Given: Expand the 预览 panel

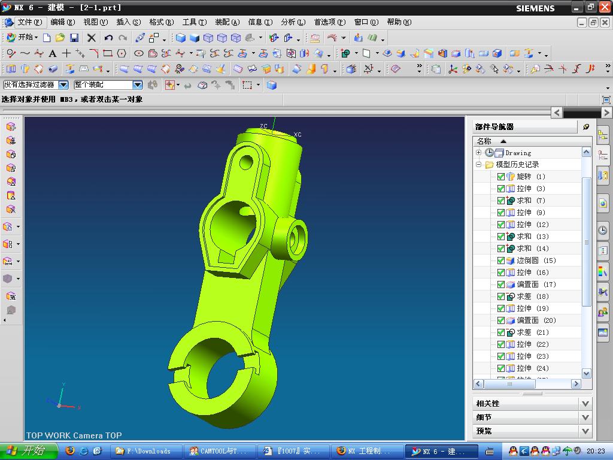Looking at the screenshot, I should [585, 431].
